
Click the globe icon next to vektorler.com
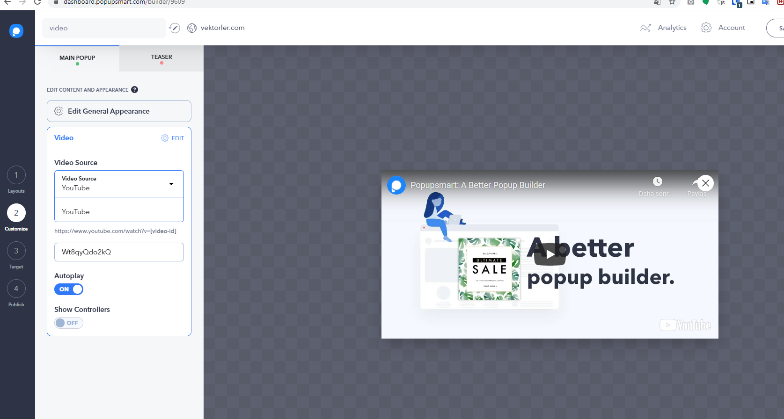(x=192, y=28)
